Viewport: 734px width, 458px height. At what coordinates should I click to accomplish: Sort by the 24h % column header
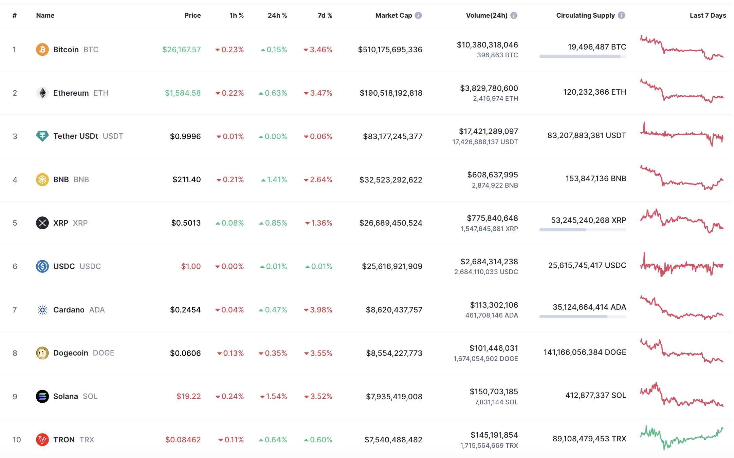tap(277, 15)
